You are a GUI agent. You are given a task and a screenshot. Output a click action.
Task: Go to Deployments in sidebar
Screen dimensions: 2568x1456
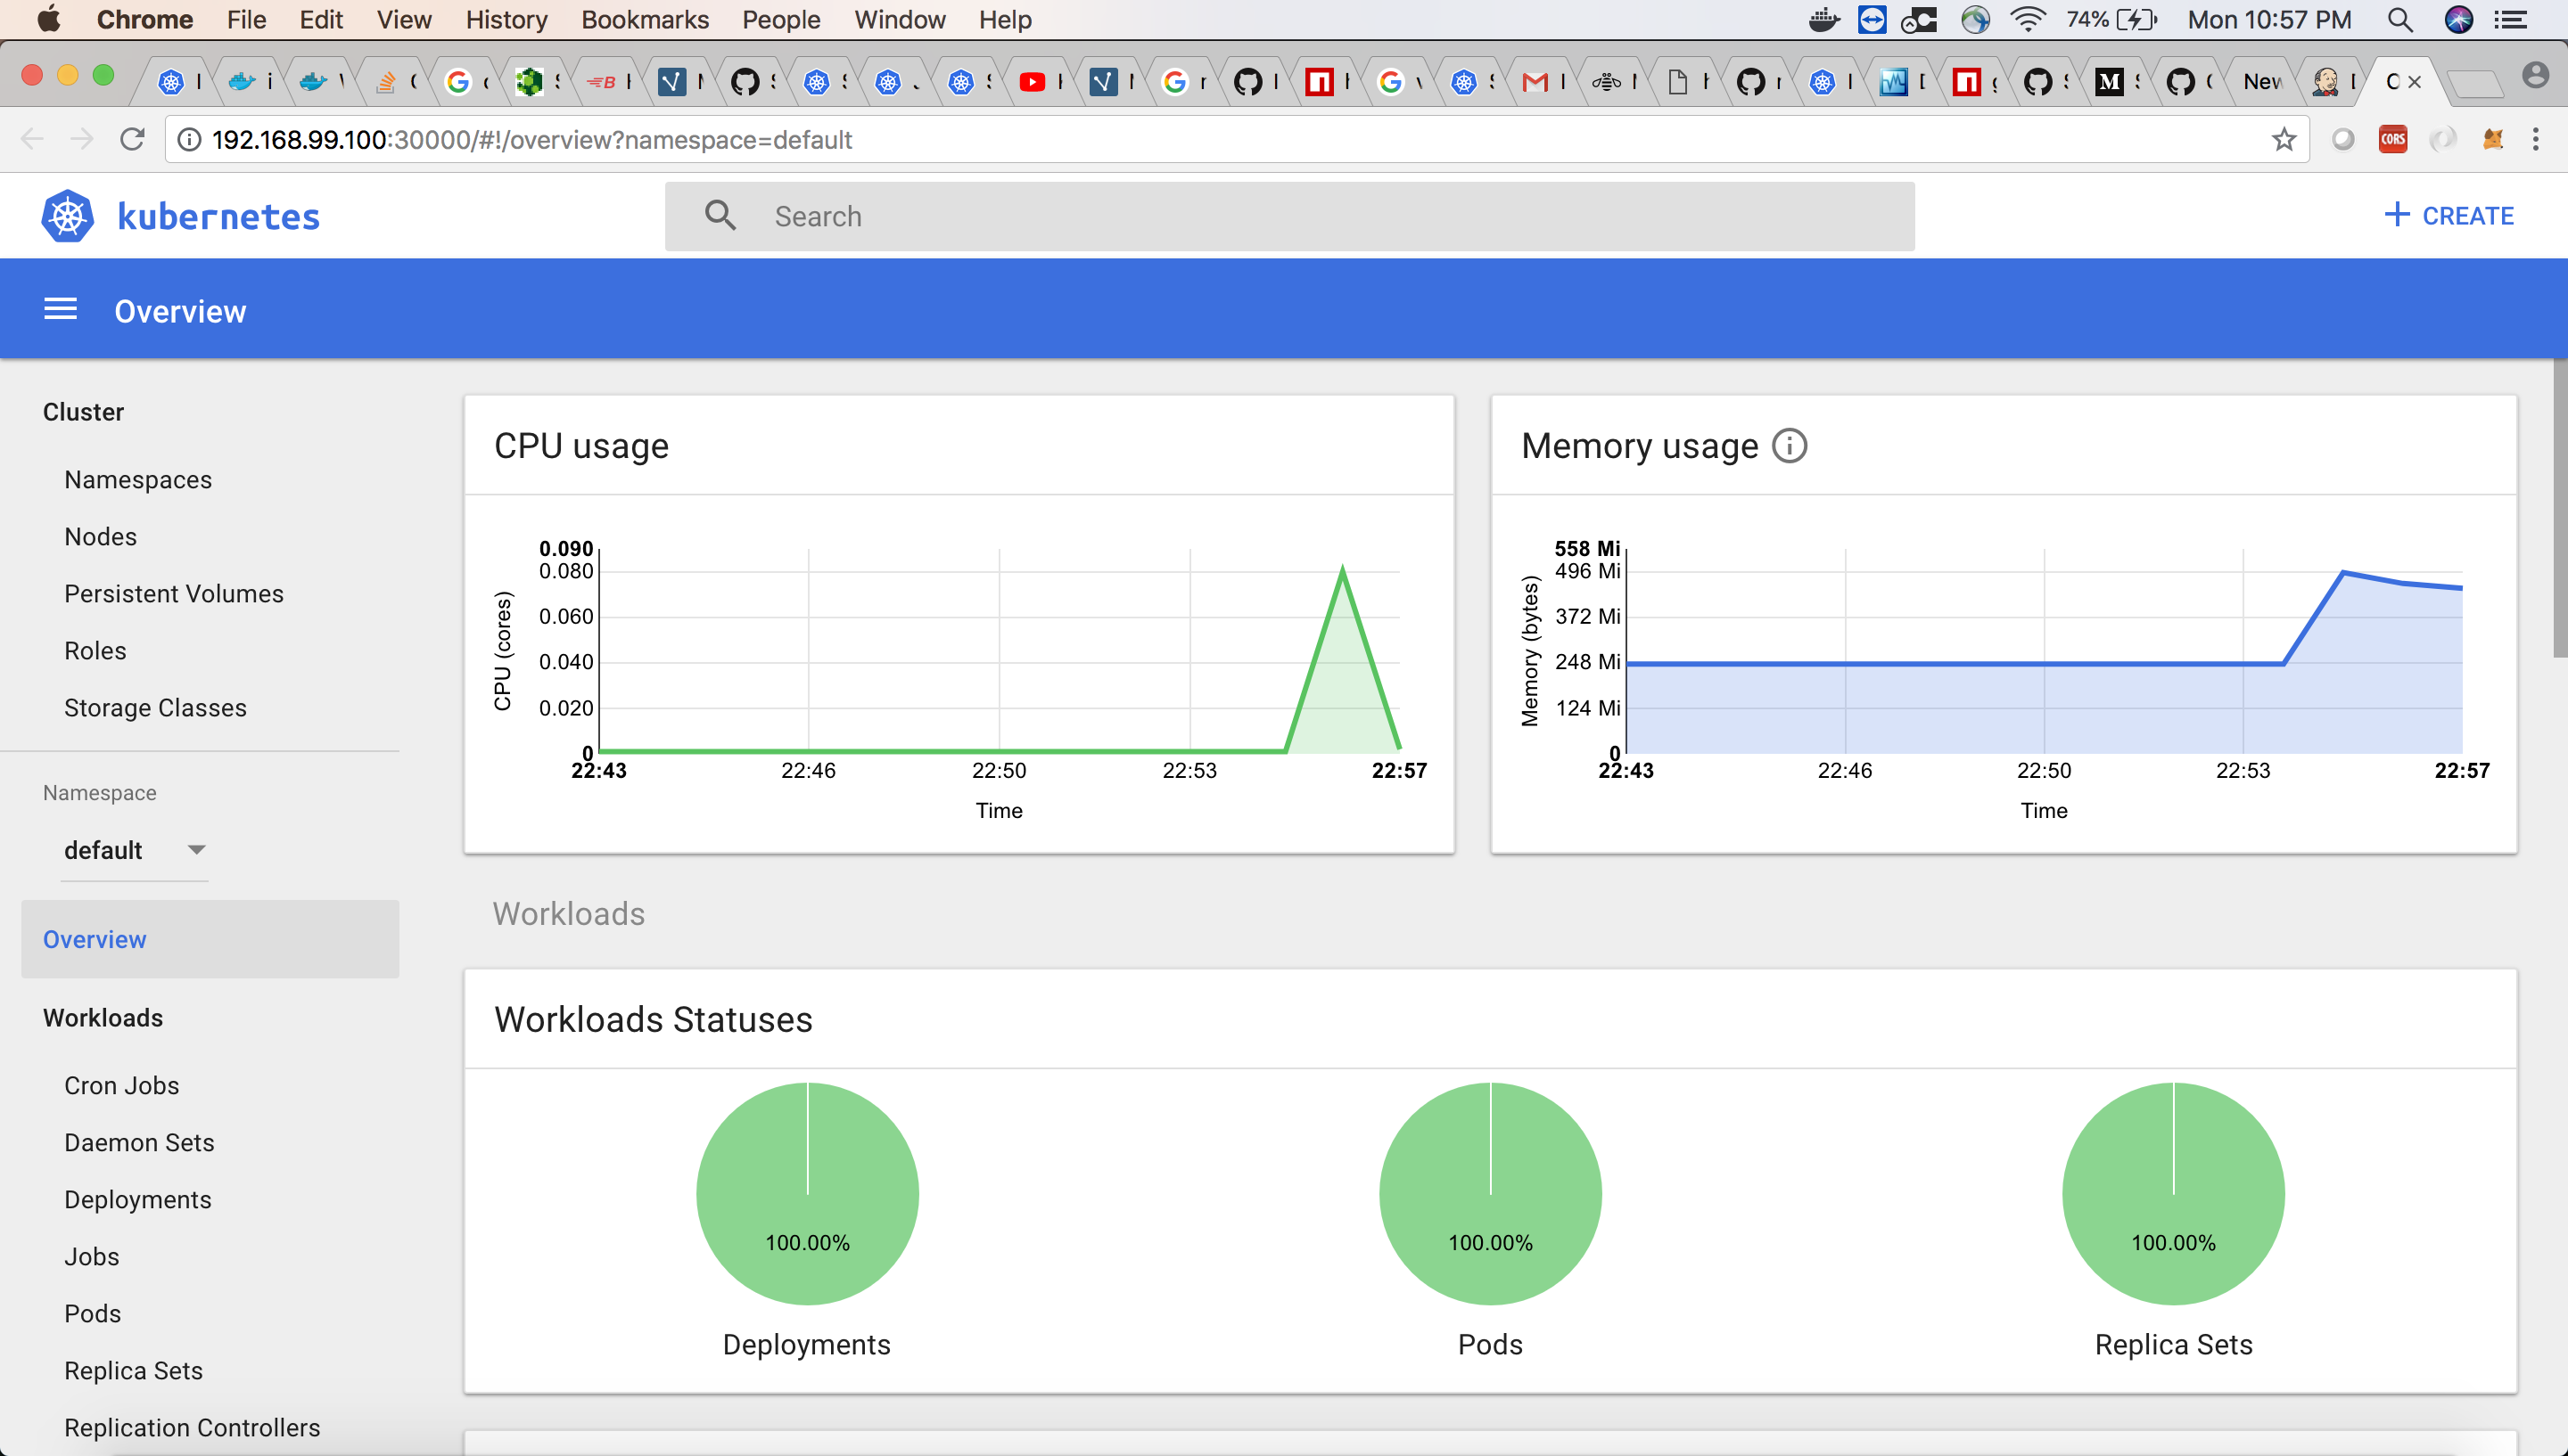click(x=138, y=1199)
